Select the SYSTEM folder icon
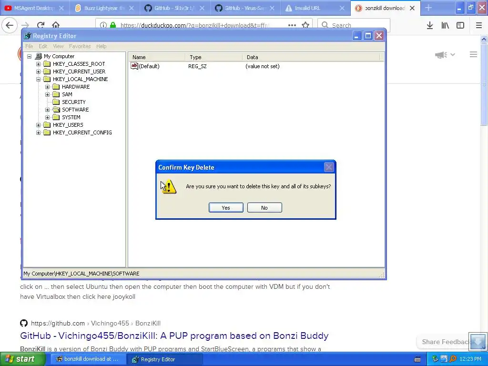 coord(56,117)
